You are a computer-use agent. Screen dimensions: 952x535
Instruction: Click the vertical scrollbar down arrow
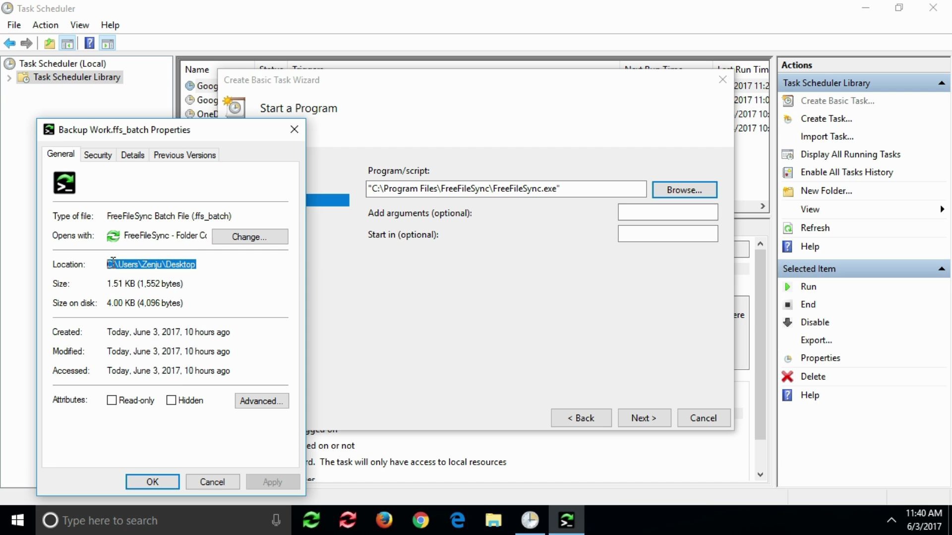click(760, 475)
